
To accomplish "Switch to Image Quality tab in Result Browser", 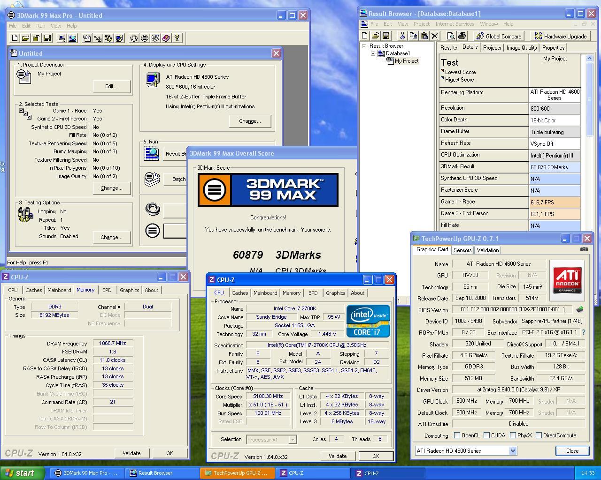I will point(521,48).
